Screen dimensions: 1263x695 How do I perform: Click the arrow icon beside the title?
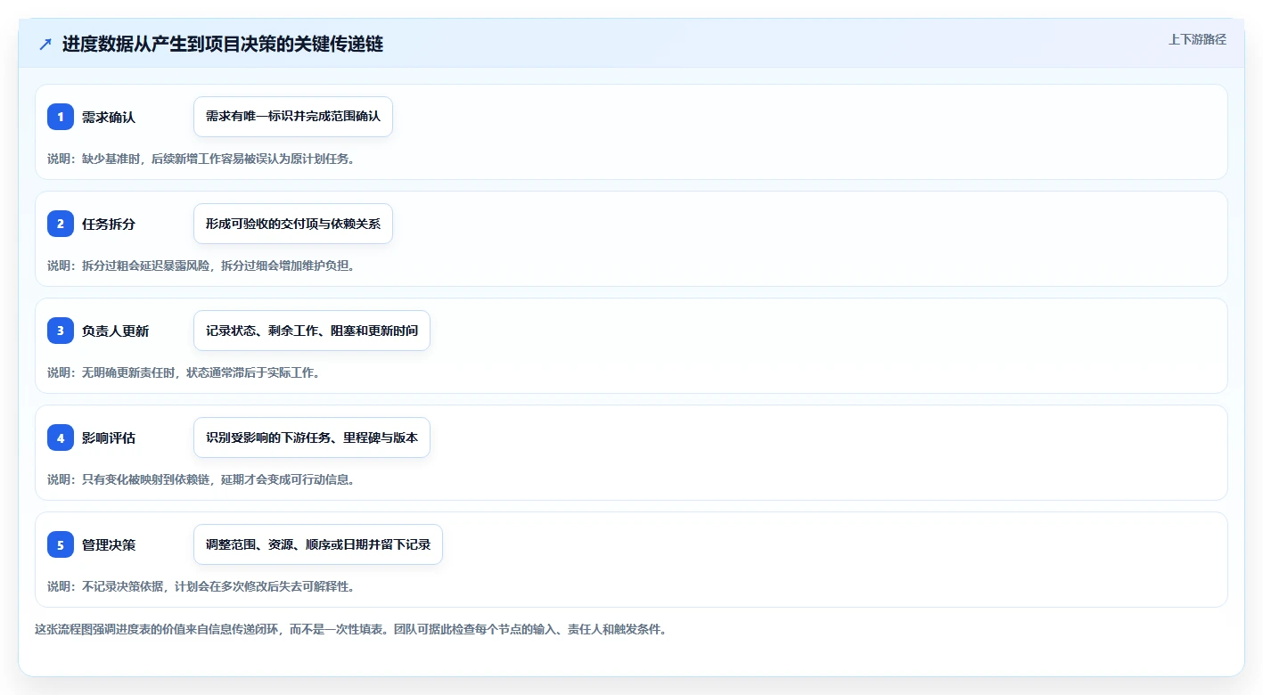(x=45, y=44)
